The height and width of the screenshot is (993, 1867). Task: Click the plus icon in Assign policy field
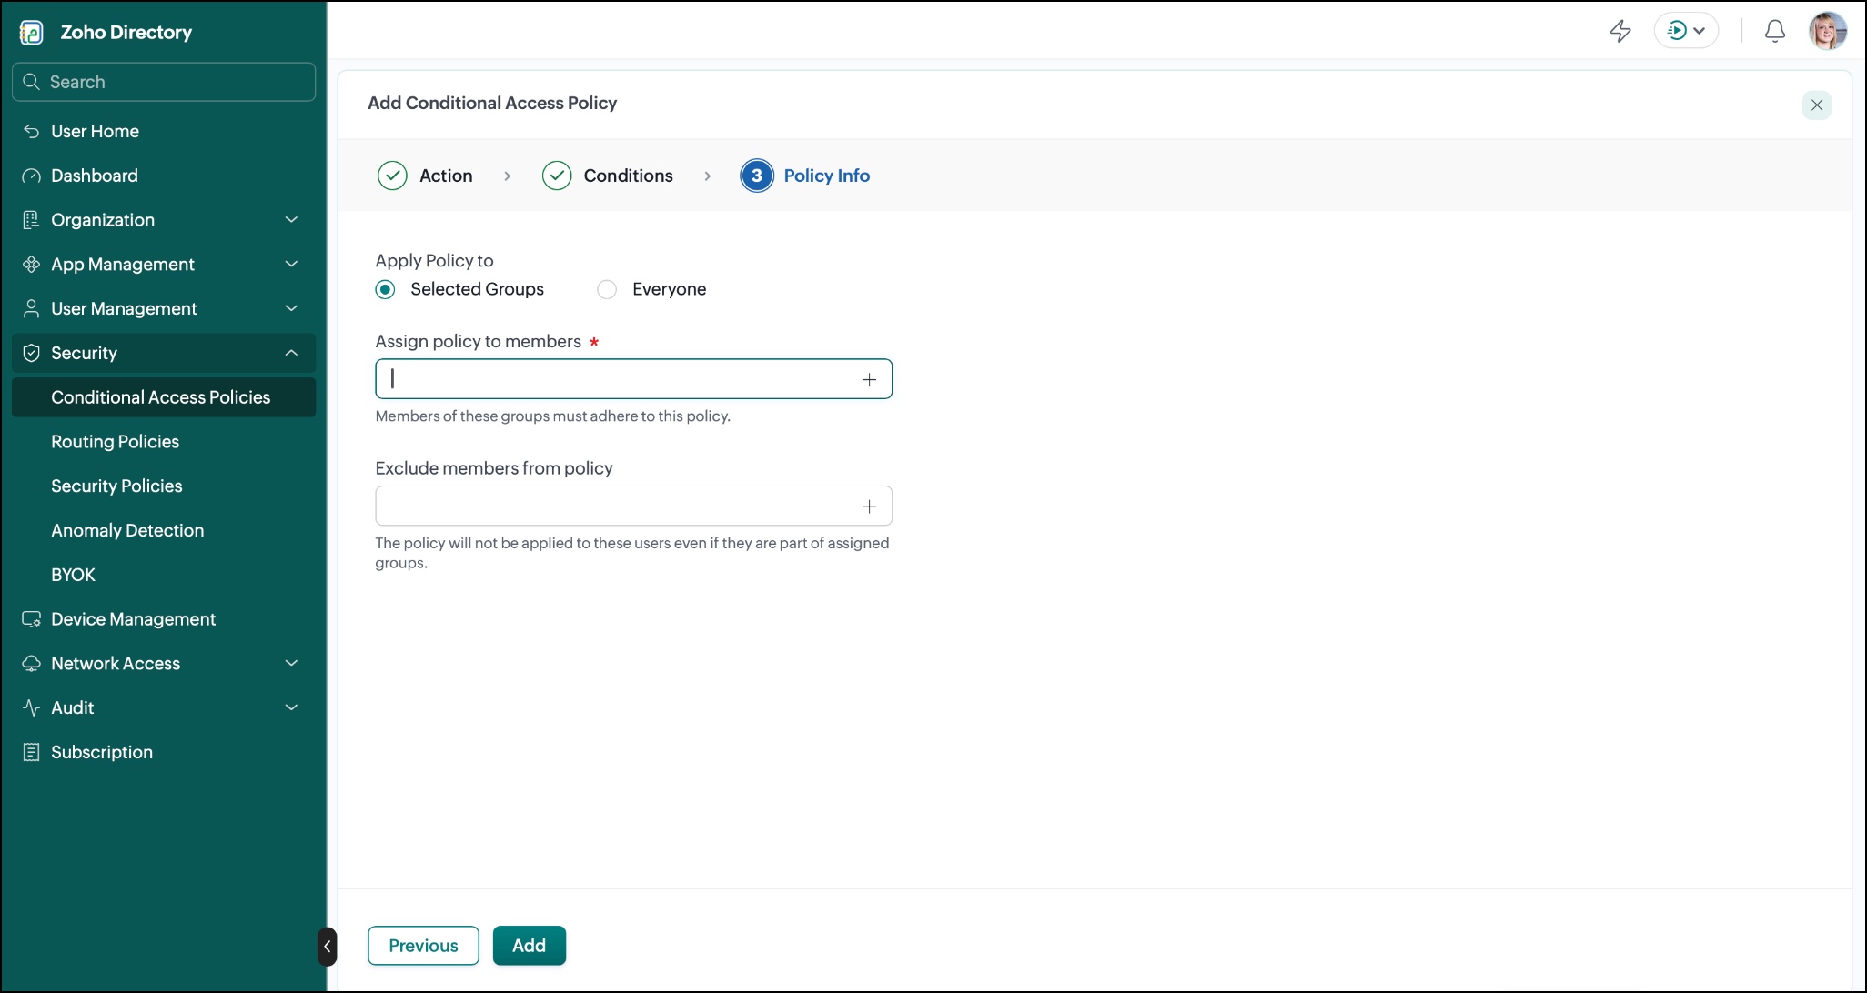(869, 379)
